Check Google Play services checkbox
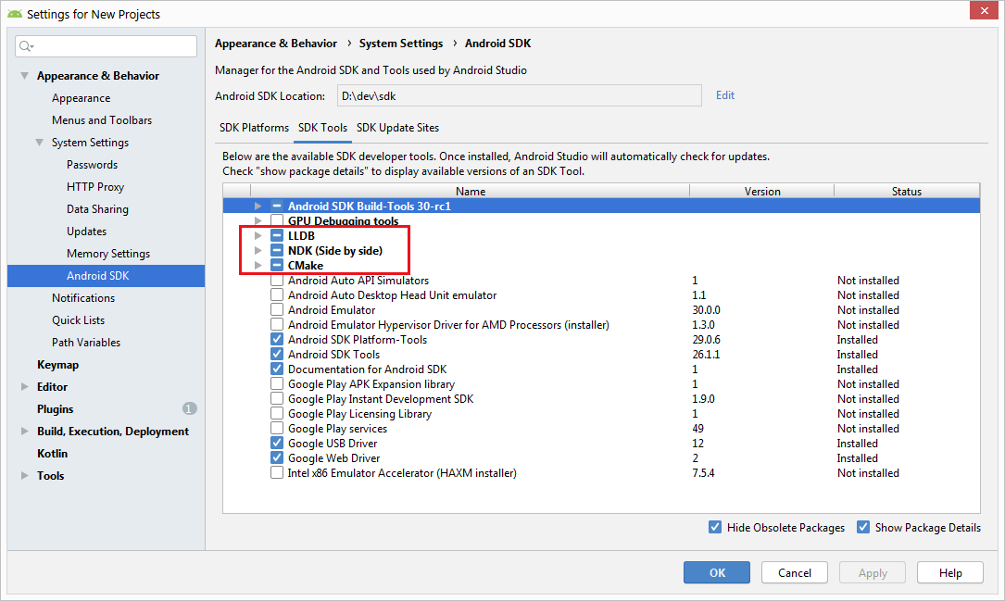 [x=277, y=428]
